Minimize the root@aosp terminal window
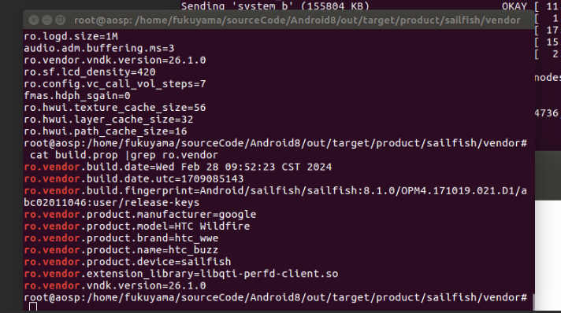Screen dimensions: 561x313 click(46, 20)
